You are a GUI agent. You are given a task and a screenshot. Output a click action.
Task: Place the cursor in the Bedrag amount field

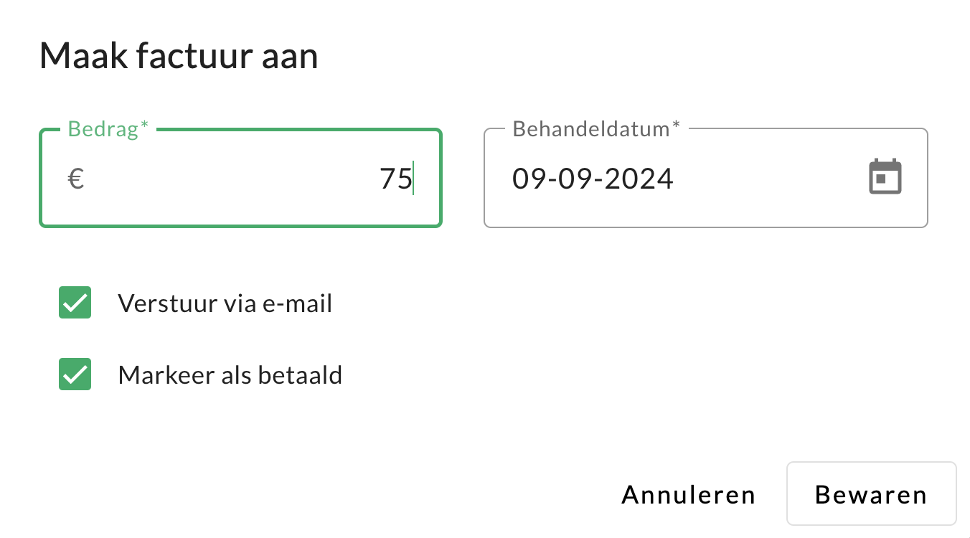click(287, 179)
